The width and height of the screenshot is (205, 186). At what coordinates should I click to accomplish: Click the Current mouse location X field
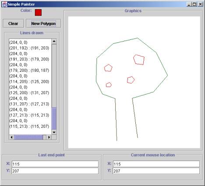pyautogui.click(x=156, y=164)
